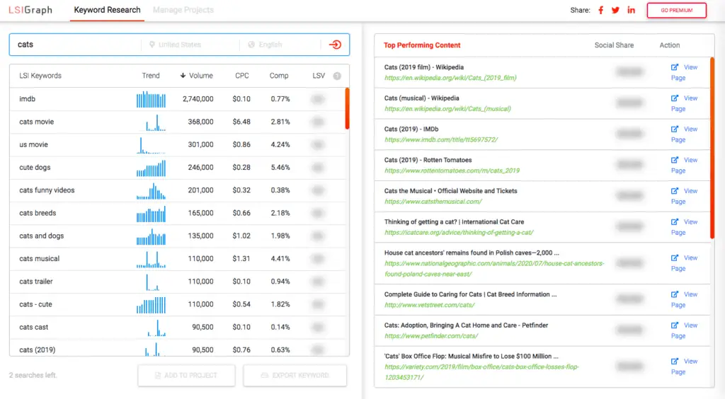725x399 pixels.
Task: Select the 'cats - cute' keyword
Action: point(35,304)
